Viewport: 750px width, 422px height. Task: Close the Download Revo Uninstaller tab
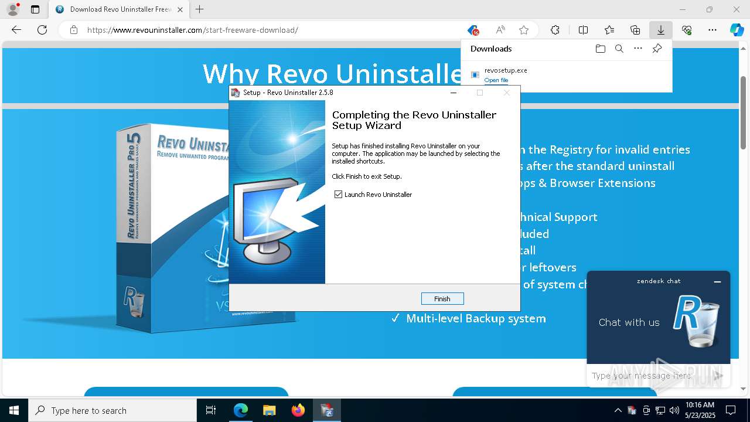pyautogui.click(x=180, y=9)
